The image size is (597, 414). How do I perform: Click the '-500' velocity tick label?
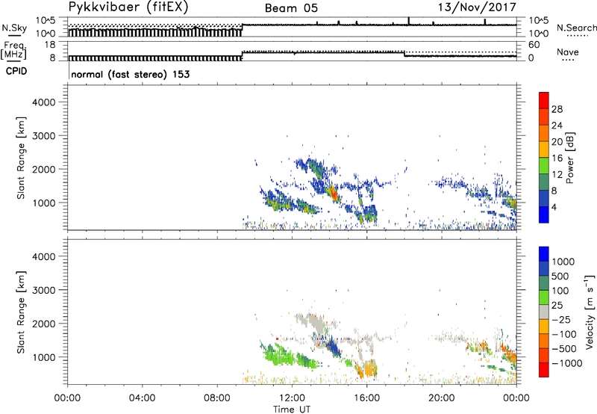(x=564, y=349)
